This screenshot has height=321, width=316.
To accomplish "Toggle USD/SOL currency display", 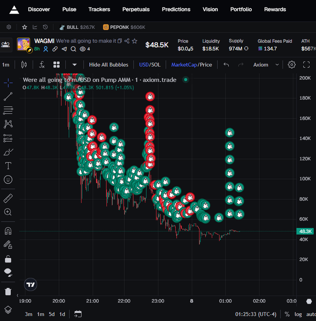I will point(150,65).
